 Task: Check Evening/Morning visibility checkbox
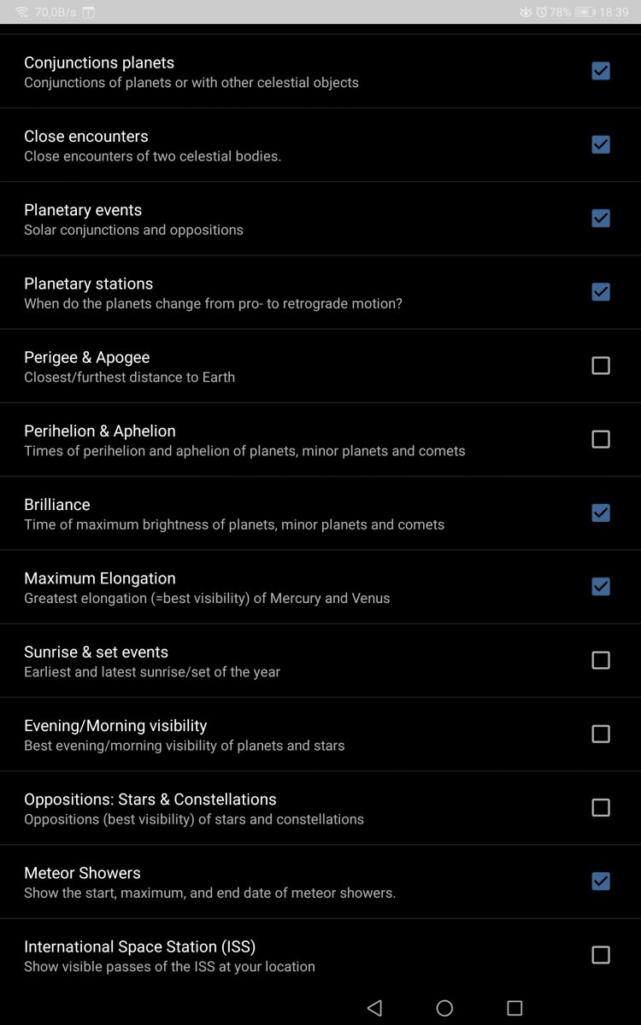[x=601, y=734]
